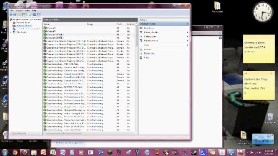Click the New Rule icon in Actions
The height and width of the screenshot is (156, 278).
(x=141, y=28)
